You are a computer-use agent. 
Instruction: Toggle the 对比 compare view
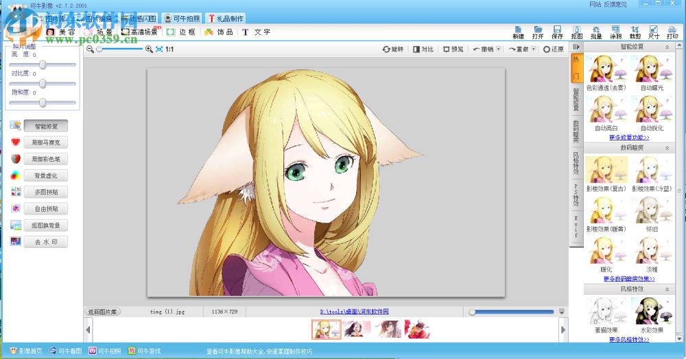pos(423,49)
